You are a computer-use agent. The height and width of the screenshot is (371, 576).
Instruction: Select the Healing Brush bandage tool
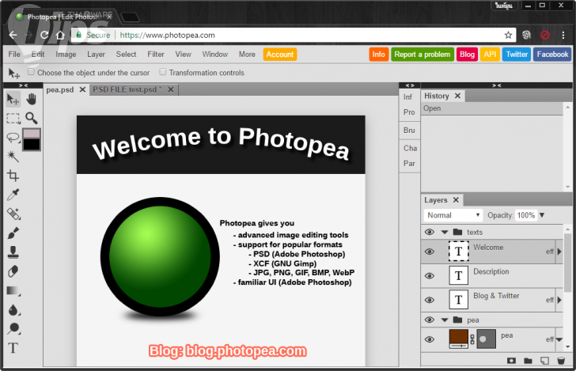tap(13, 214)
